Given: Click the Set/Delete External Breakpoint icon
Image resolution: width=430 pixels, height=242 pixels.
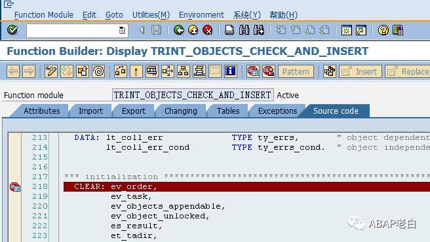Looking at the screenshot, I should 269,71.
